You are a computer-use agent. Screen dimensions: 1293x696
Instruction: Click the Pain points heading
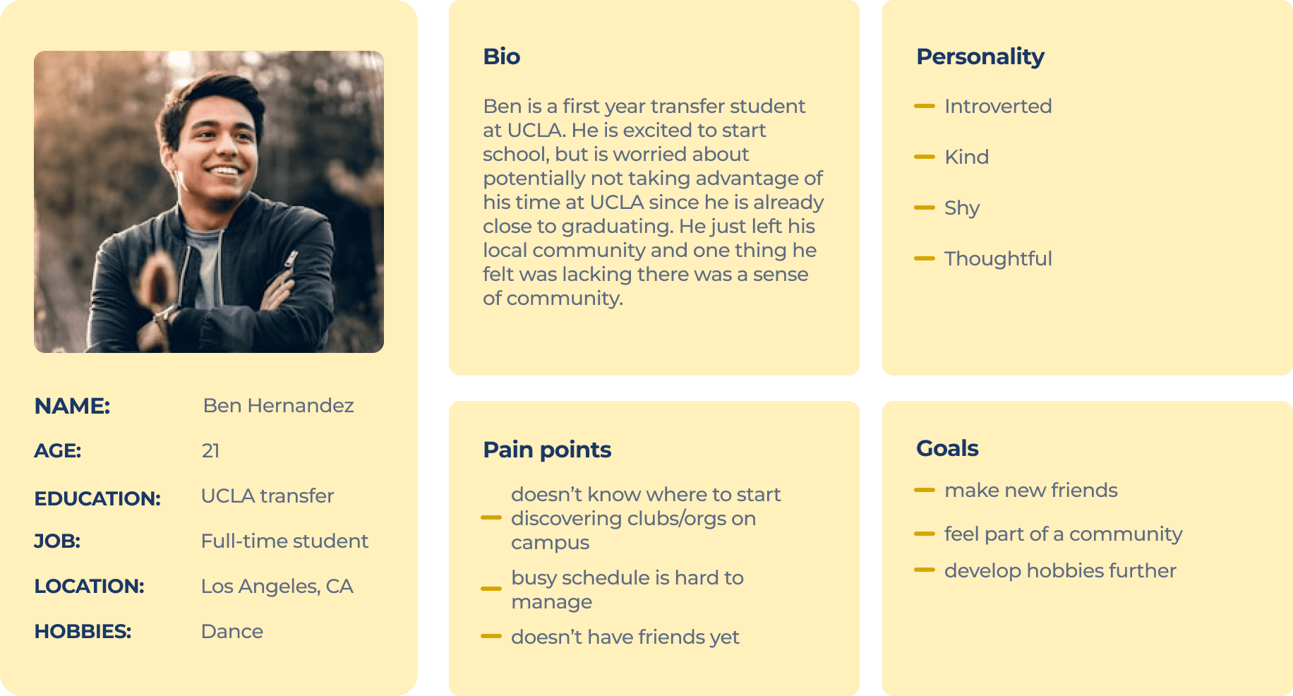tap(547, 450)
